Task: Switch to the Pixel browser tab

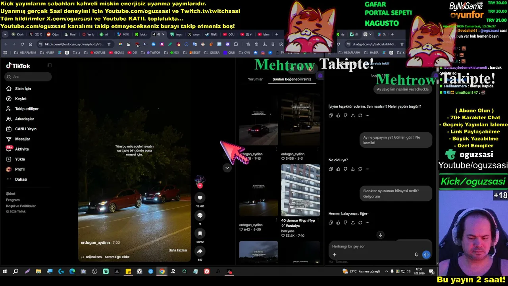Action: click(x=70, y=35)
